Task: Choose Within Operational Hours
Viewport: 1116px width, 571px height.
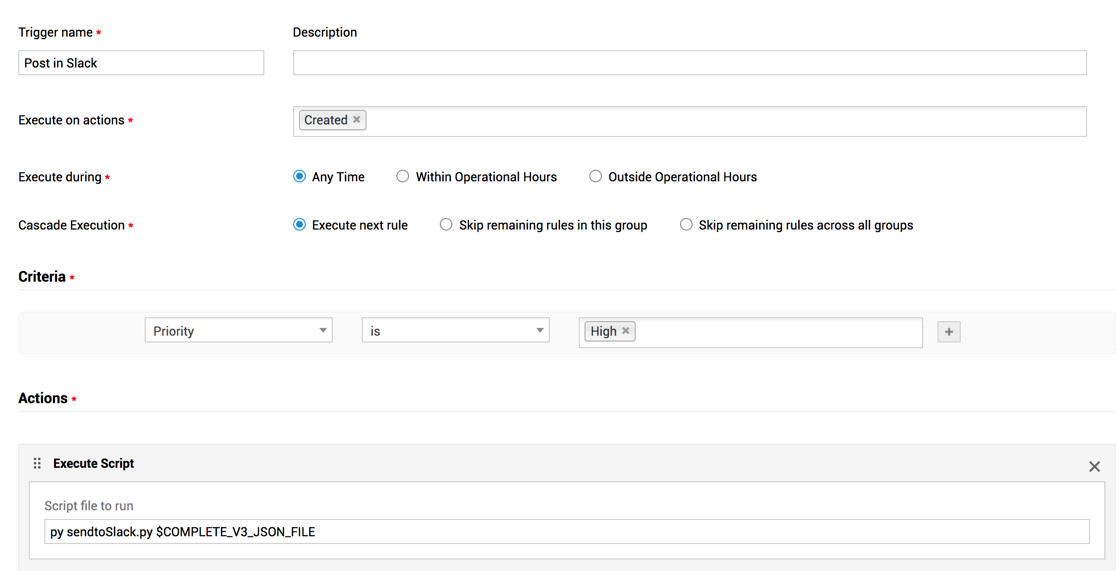Action: (403, 177)
